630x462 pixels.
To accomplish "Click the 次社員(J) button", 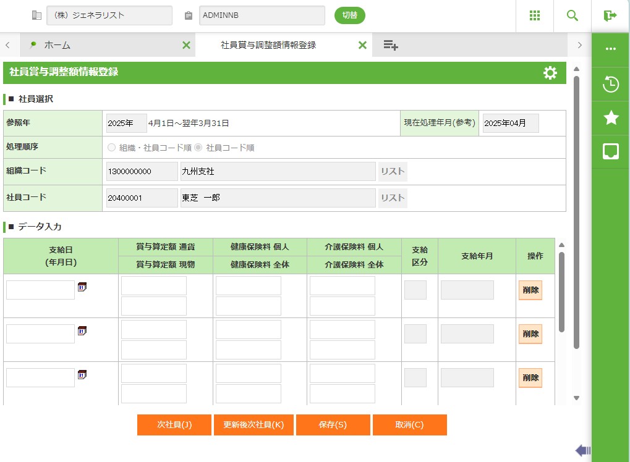I will pyautogui.click(x=174, y=425).
